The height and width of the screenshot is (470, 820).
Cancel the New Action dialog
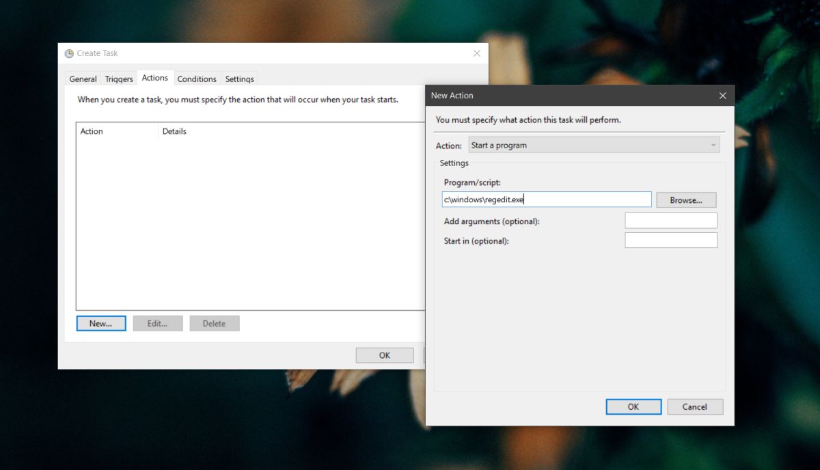695,406
